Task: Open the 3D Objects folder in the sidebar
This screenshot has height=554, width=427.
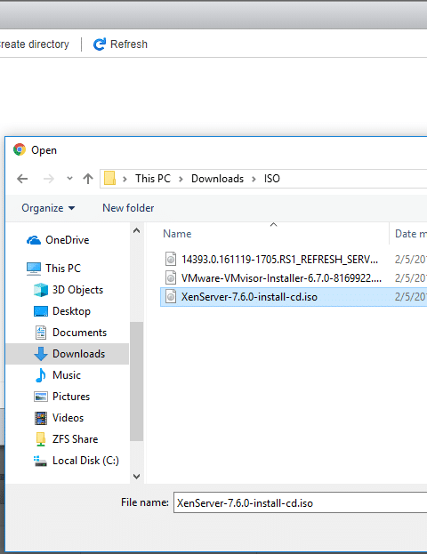Action: [77, 290]
